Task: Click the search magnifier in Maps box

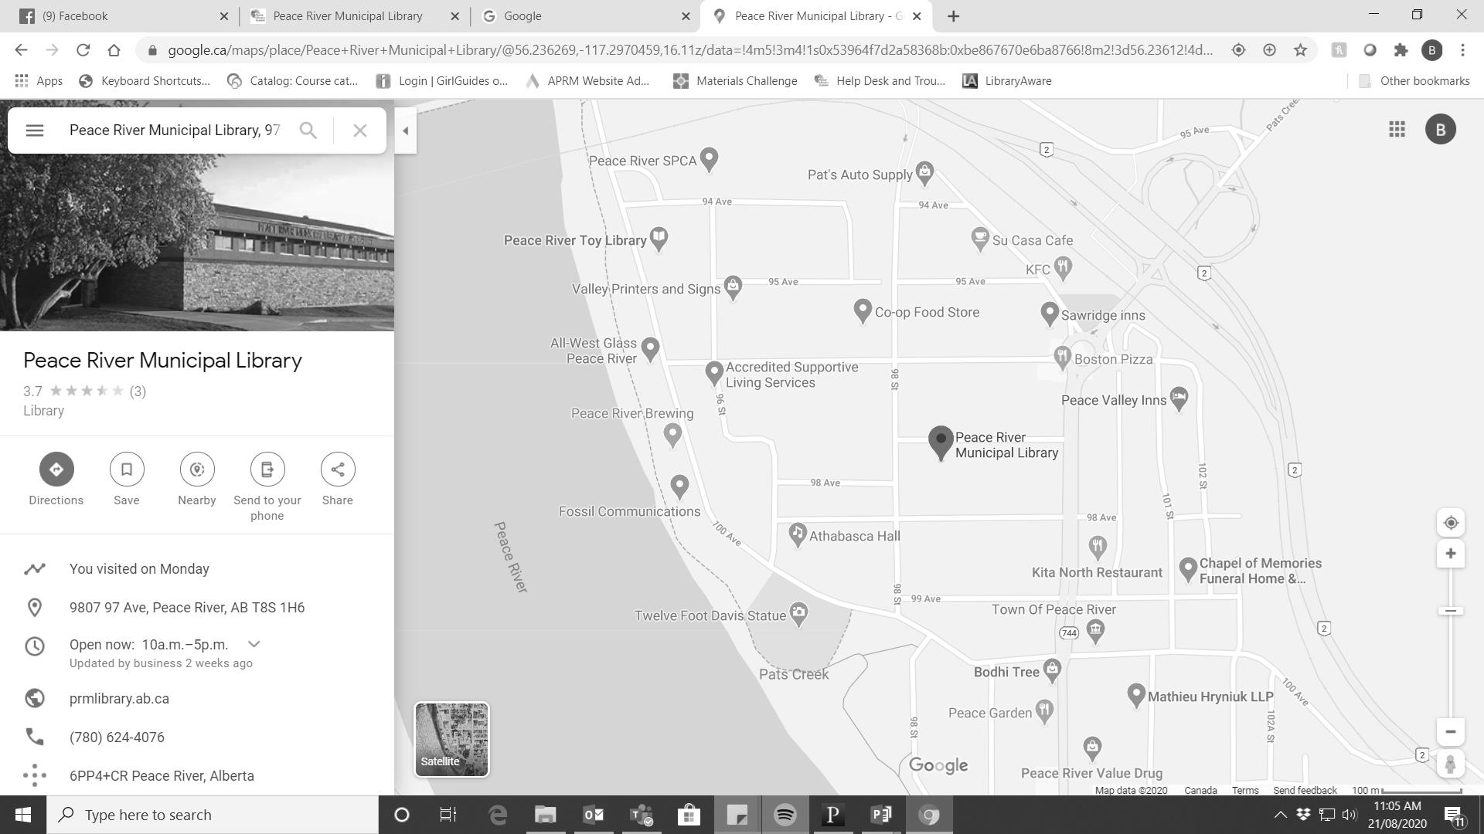Action: [x=308, y=131]
